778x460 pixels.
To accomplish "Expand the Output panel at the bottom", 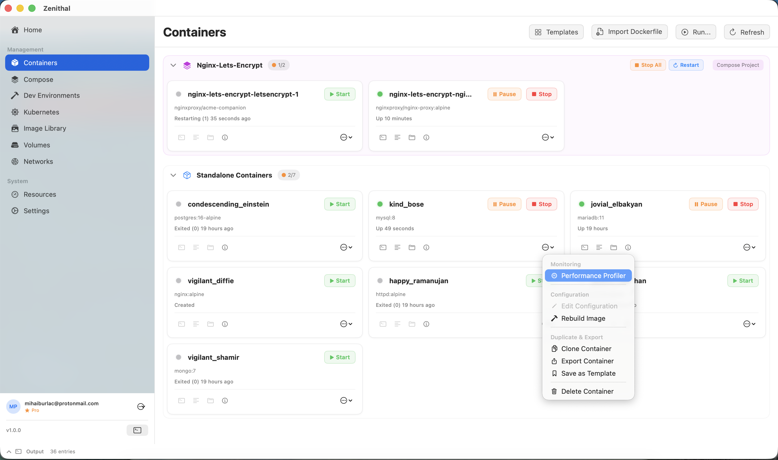I will tap(9, 451).
